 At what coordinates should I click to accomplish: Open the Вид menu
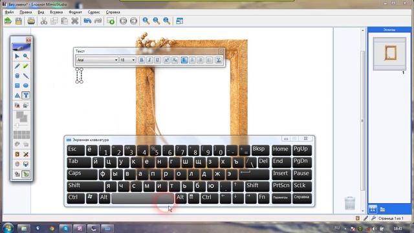tap(41, 12)
